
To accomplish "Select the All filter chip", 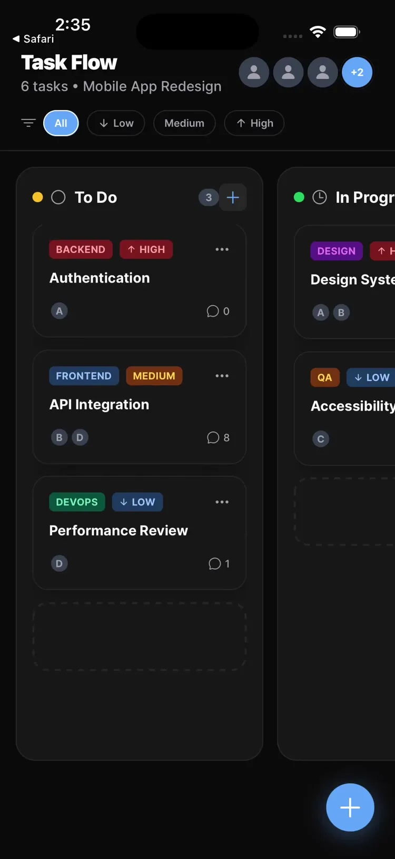I will coord(61,123).
